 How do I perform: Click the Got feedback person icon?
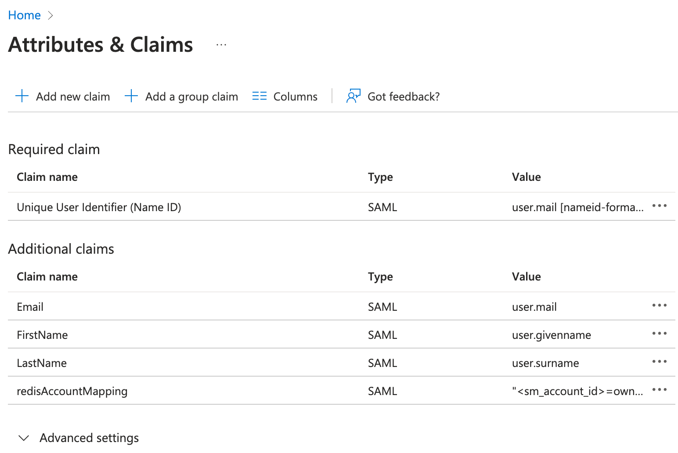click(353, 96)
